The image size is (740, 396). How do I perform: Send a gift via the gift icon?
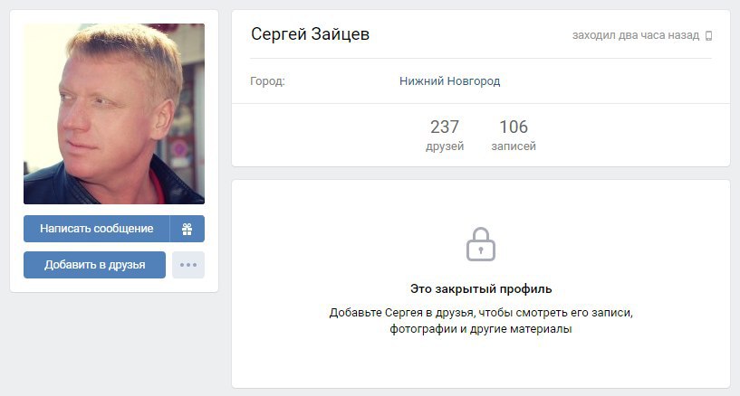coord(187,229)
